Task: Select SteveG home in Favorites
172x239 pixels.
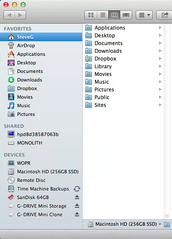Action: [x=41, y=37]
